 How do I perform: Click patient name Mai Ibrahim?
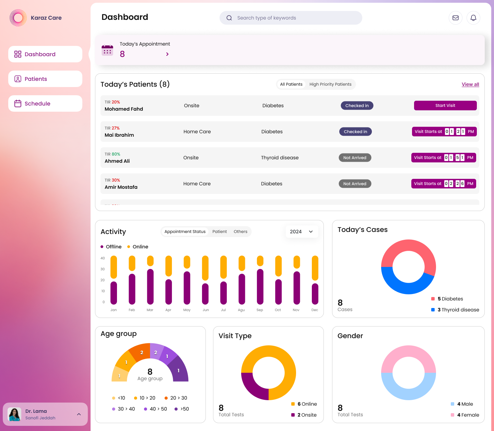(119, 135)
